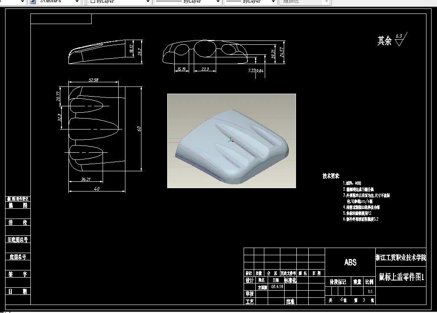Click the 比例 cell
The height and width of the screenshot is (313, 437).
tap(369, 282)
